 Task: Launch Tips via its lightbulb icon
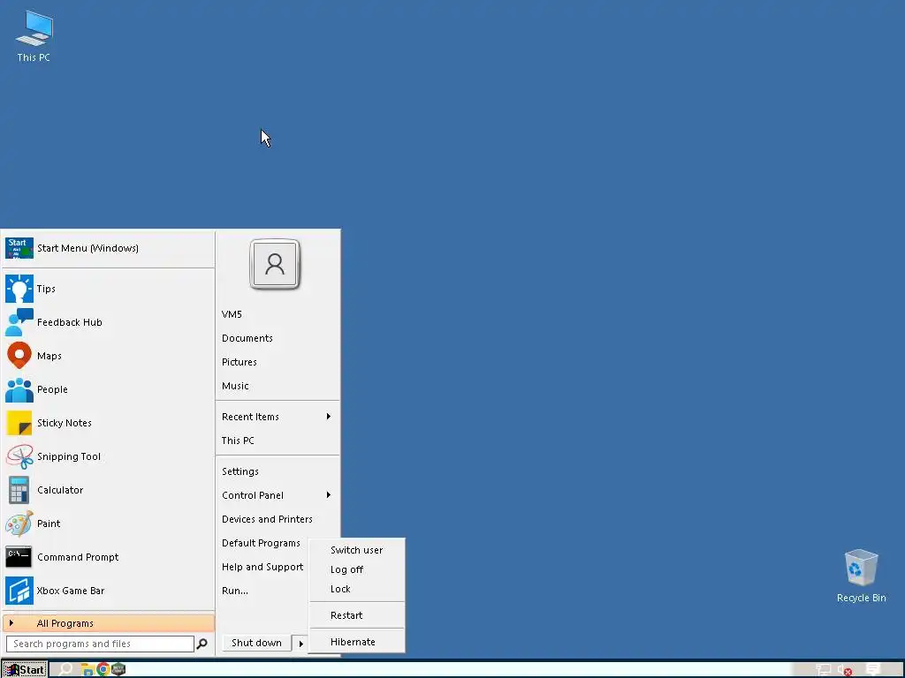19,289
